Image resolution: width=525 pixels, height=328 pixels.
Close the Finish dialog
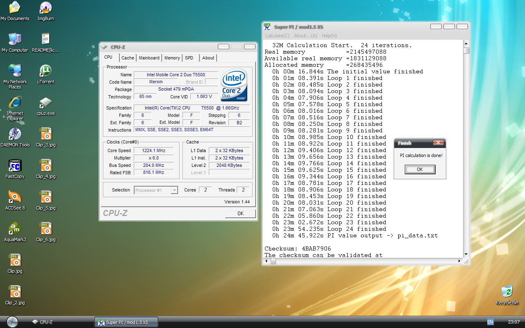tap(438, 143)
